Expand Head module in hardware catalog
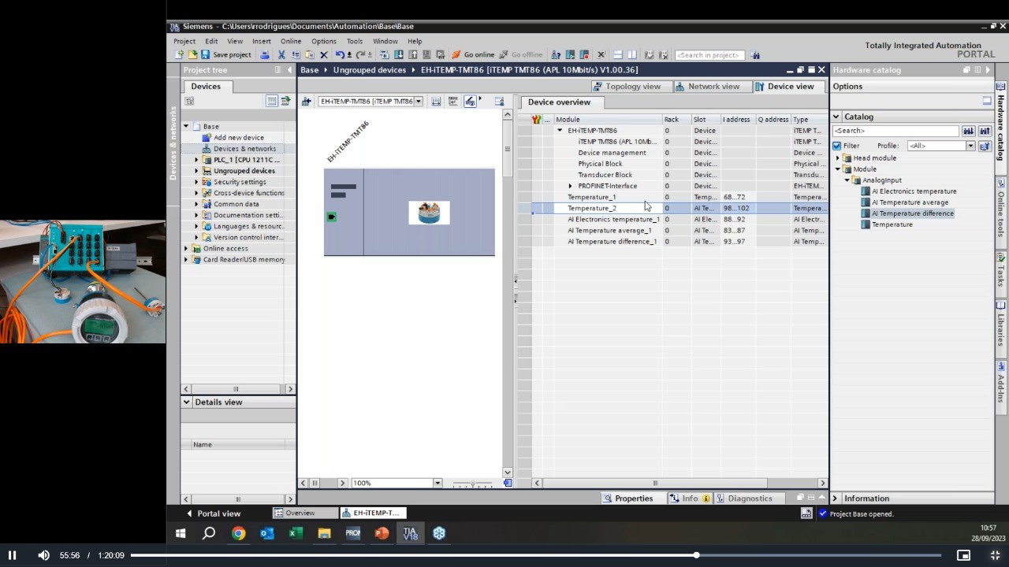Image resolution: width=1009 pixels, height=567 pixels. (839, 158)
